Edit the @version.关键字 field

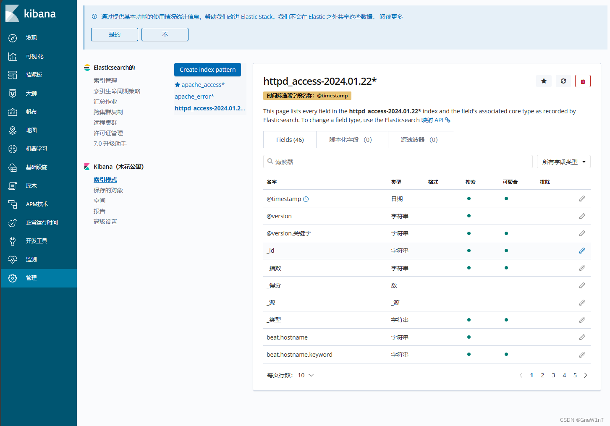tap(582, 233)
